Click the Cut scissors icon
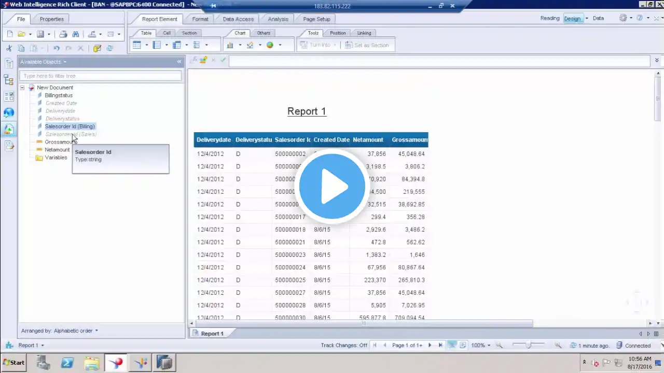This screenshot has width=664, height=373. 9,48
